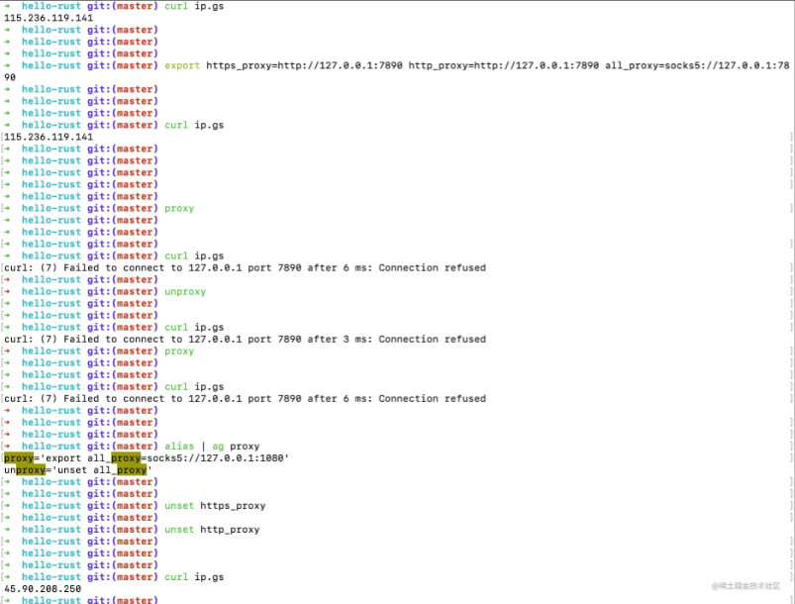
Task: Click the green prompt arrow beside the export command
Action: click(x=7, y=66)
